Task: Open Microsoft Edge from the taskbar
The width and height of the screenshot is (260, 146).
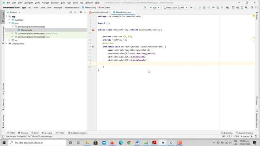Action: (x=121, y=142)
